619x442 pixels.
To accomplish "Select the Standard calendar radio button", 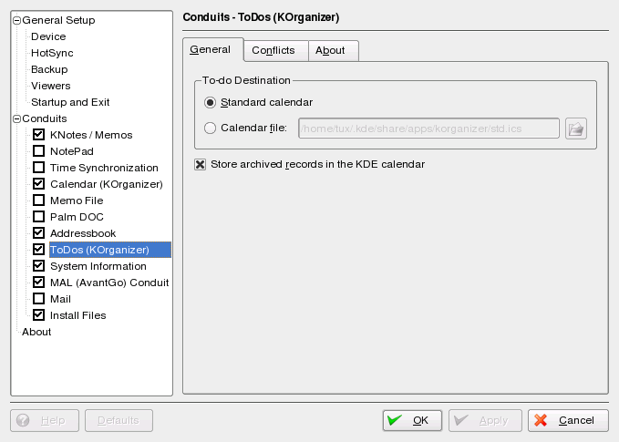I will [211, 102].
